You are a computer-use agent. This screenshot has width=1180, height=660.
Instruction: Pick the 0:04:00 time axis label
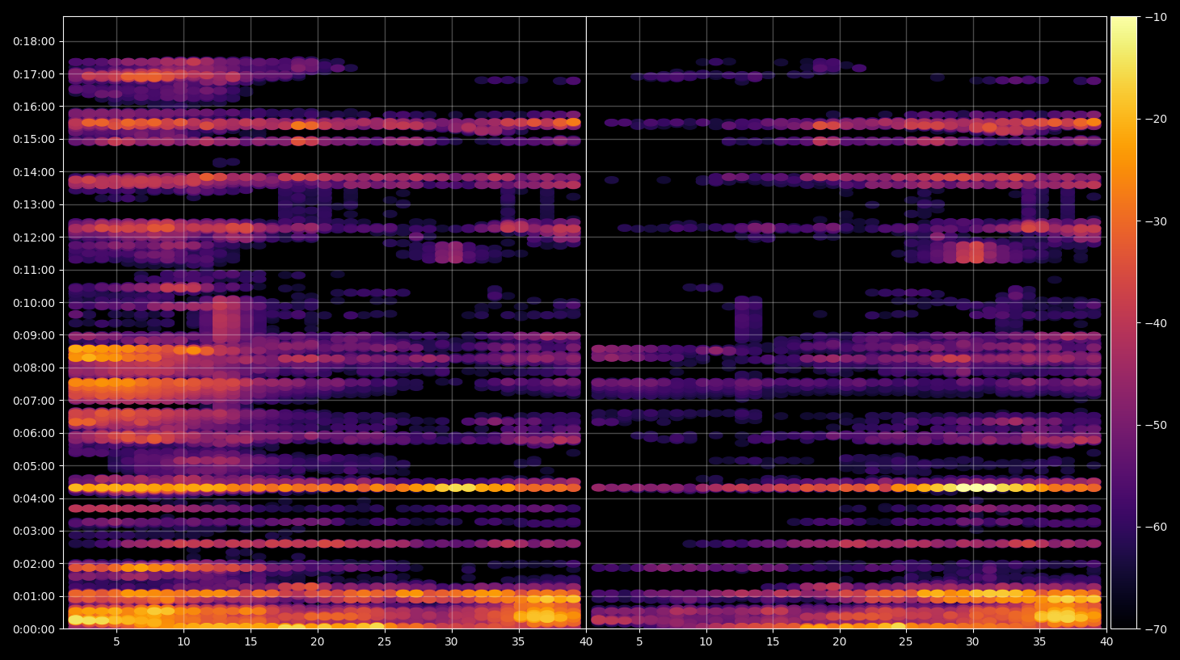[34, 498]
